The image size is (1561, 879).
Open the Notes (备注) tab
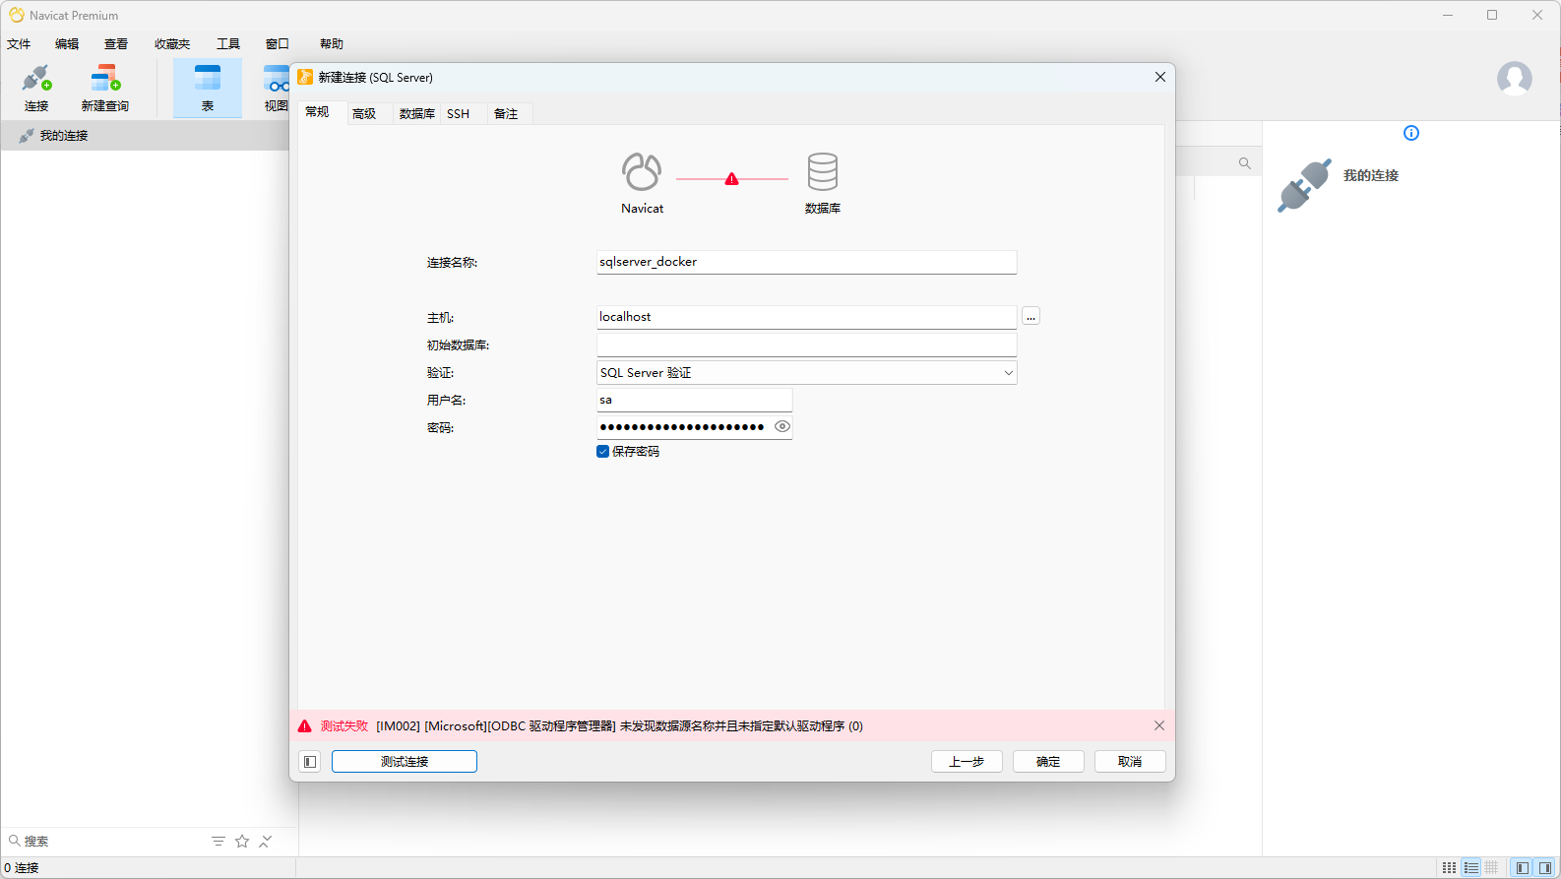(506, 114)
